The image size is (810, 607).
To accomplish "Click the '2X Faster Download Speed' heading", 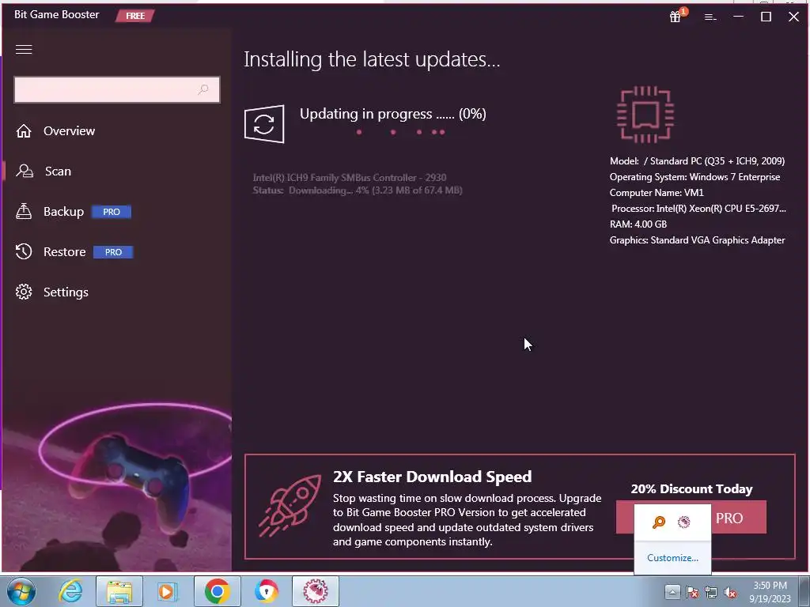I will click(432, 477).
